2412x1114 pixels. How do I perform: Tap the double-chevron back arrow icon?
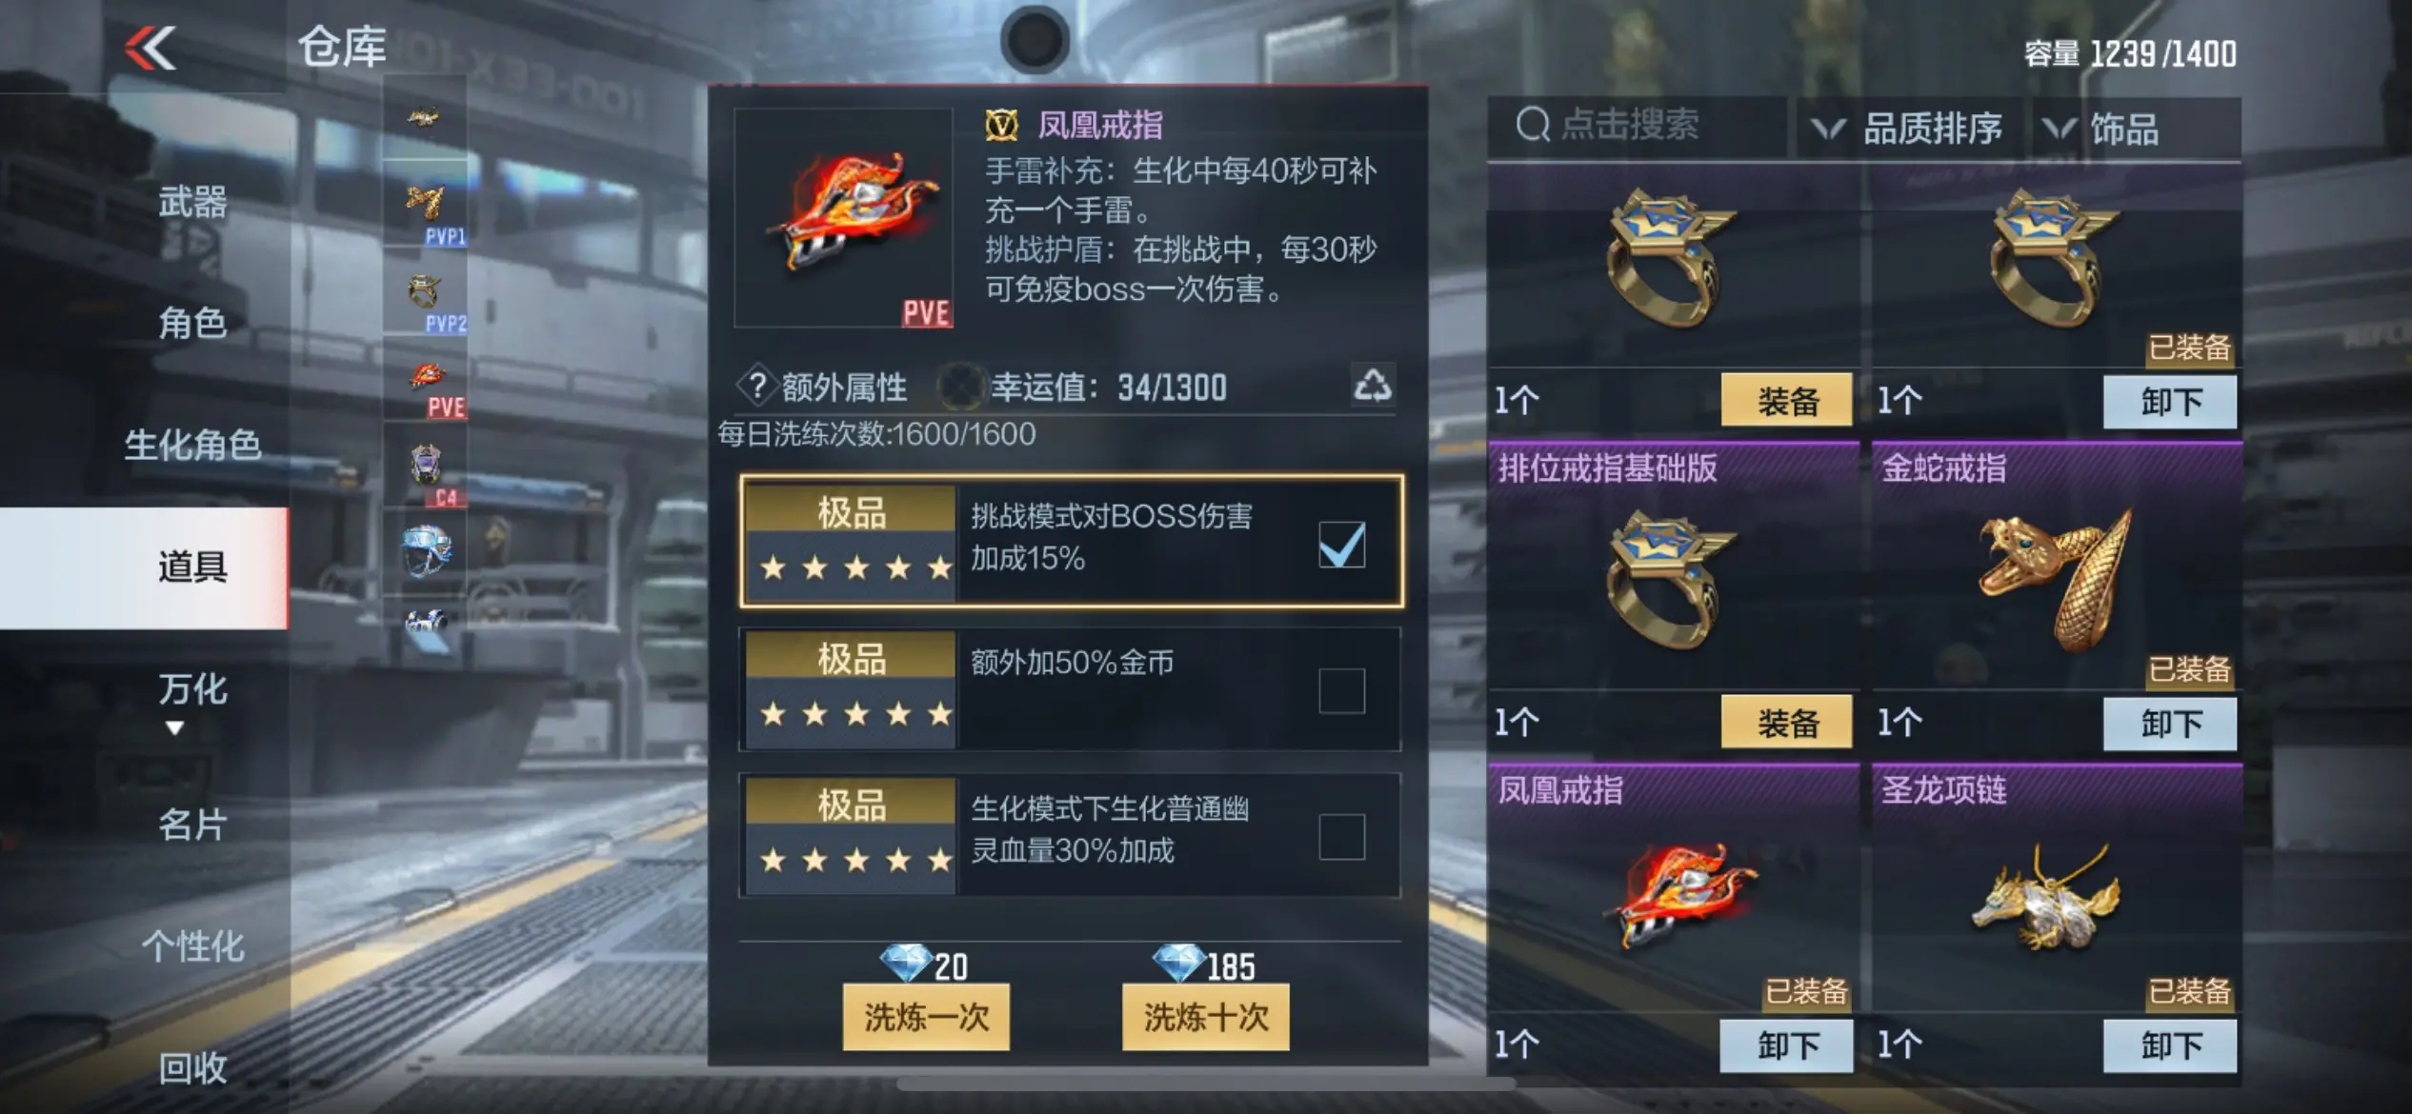click(151, 48)
